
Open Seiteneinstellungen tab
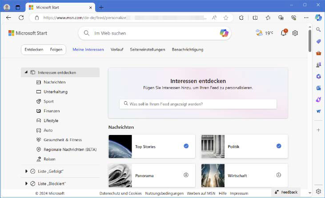(x=148, y=50)
